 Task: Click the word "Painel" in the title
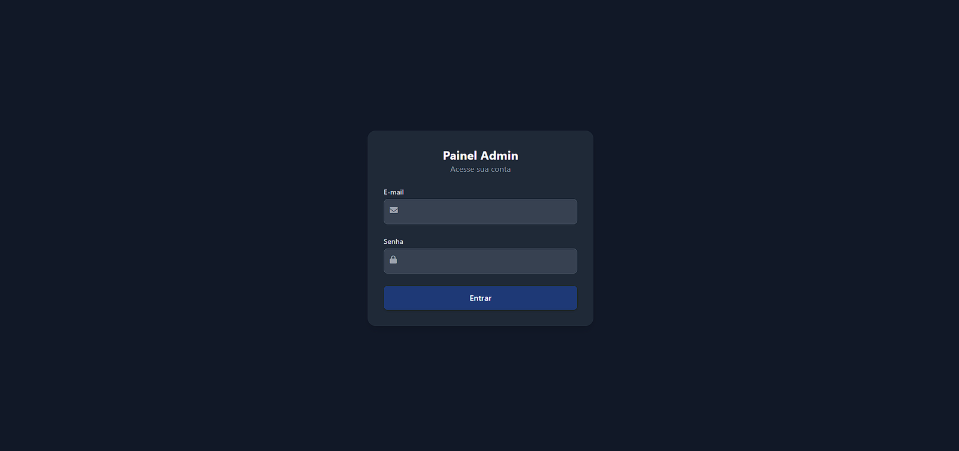(x=460, y=156)
